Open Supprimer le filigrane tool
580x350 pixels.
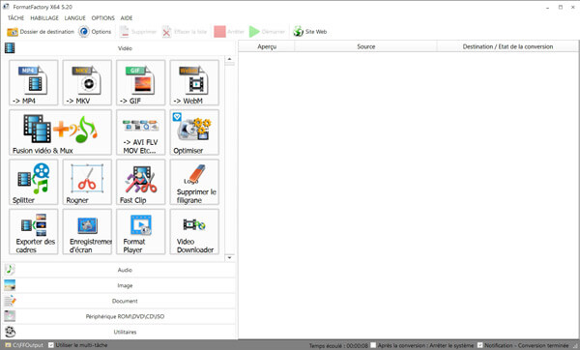point(194,182)
